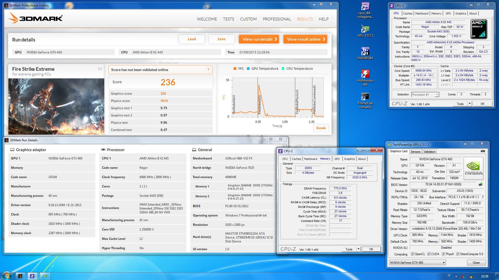Click the Load button in Run details

coord(192,39)
